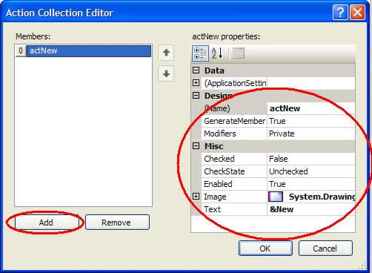Select the Checked False value
The image size is (372, 273).
(x=311, y=159)
